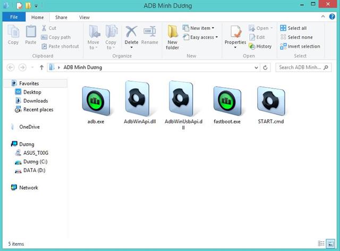
Task: Switch to the Home ribbon tab
Action: click(38, 17)
